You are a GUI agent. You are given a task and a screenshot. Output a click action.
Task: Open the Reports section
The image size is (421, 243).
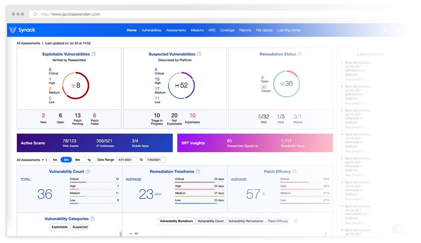click(245, 30)
